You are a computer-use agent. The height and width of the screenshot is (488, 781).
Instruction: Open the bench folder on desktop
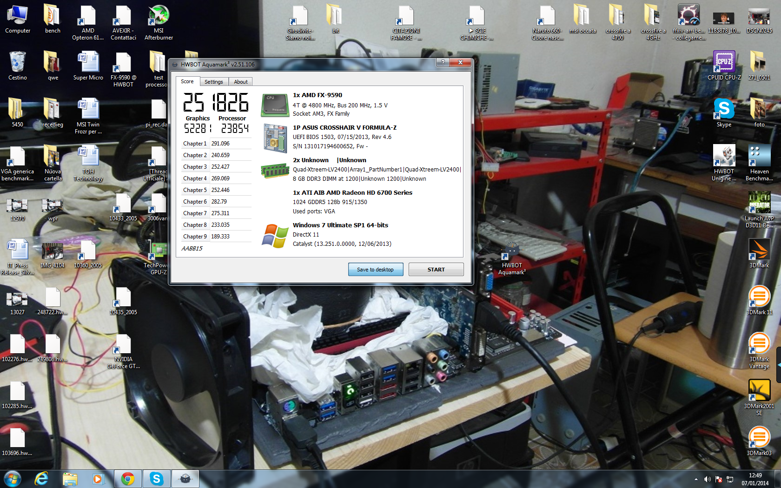(53, 20)
